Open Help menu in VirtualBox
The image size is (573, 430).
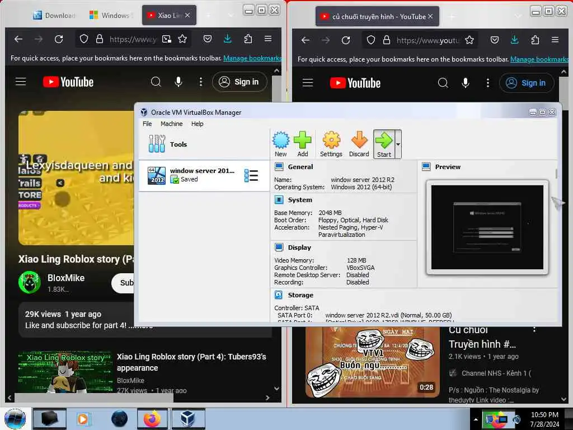click(198, 124)
